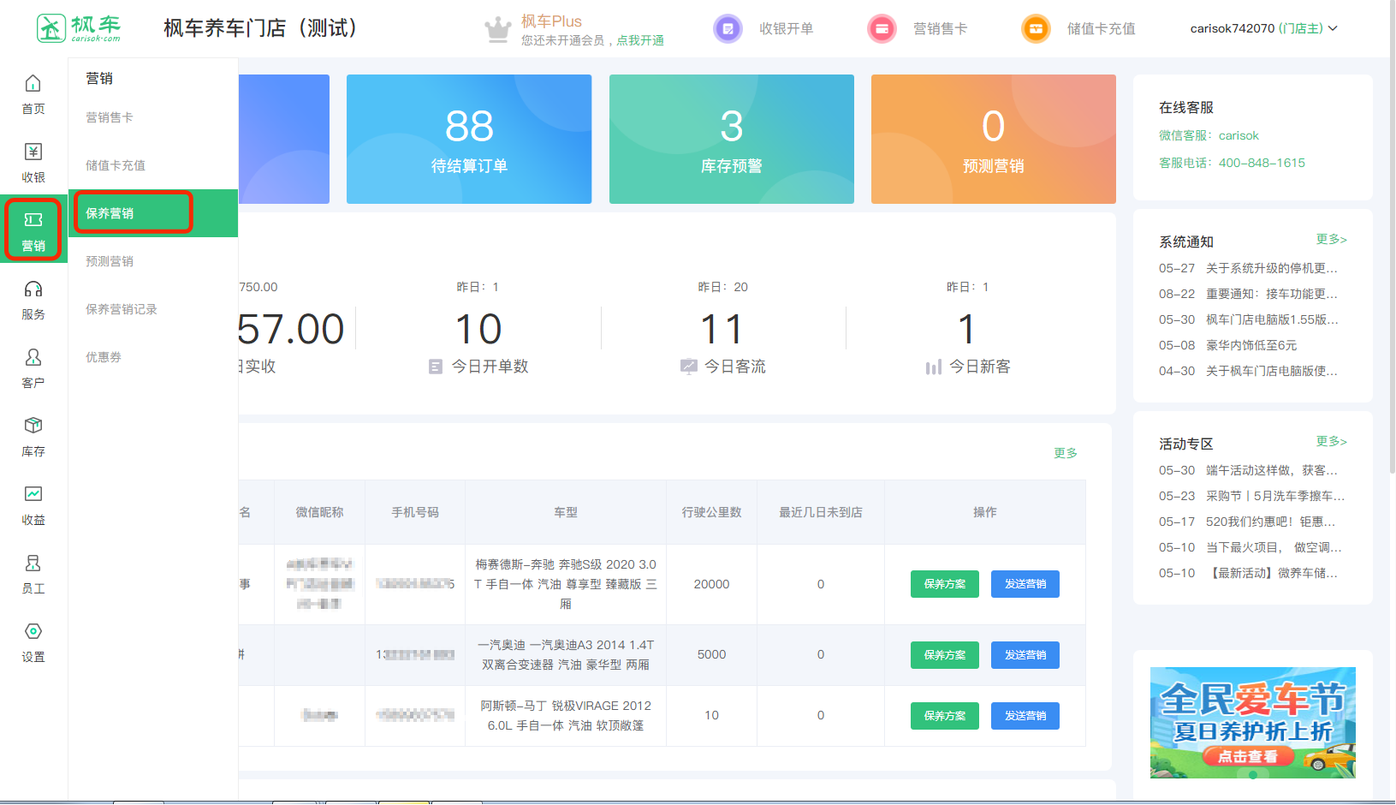Click the purple 收银开单 icon in header
1396x805 pixels.
tap(728, 29)
